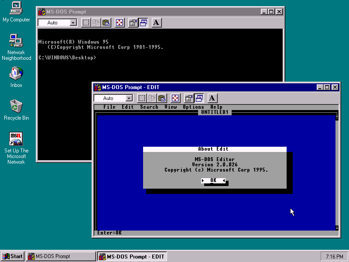Screen dimensions: 349x262
Task: Click Full screen icon in back MS-DOS Prompt toolbar
Action: pyautogui.click(x=119, y=23)
